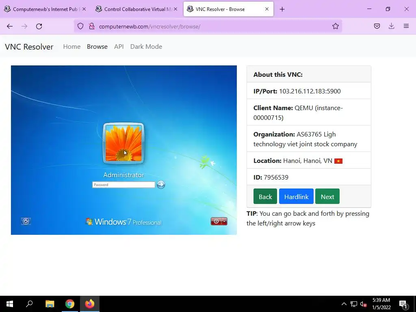The image size is (416, 312).
Task: Open File Explorer from the taskbar
Action: [x=50, y=304]
